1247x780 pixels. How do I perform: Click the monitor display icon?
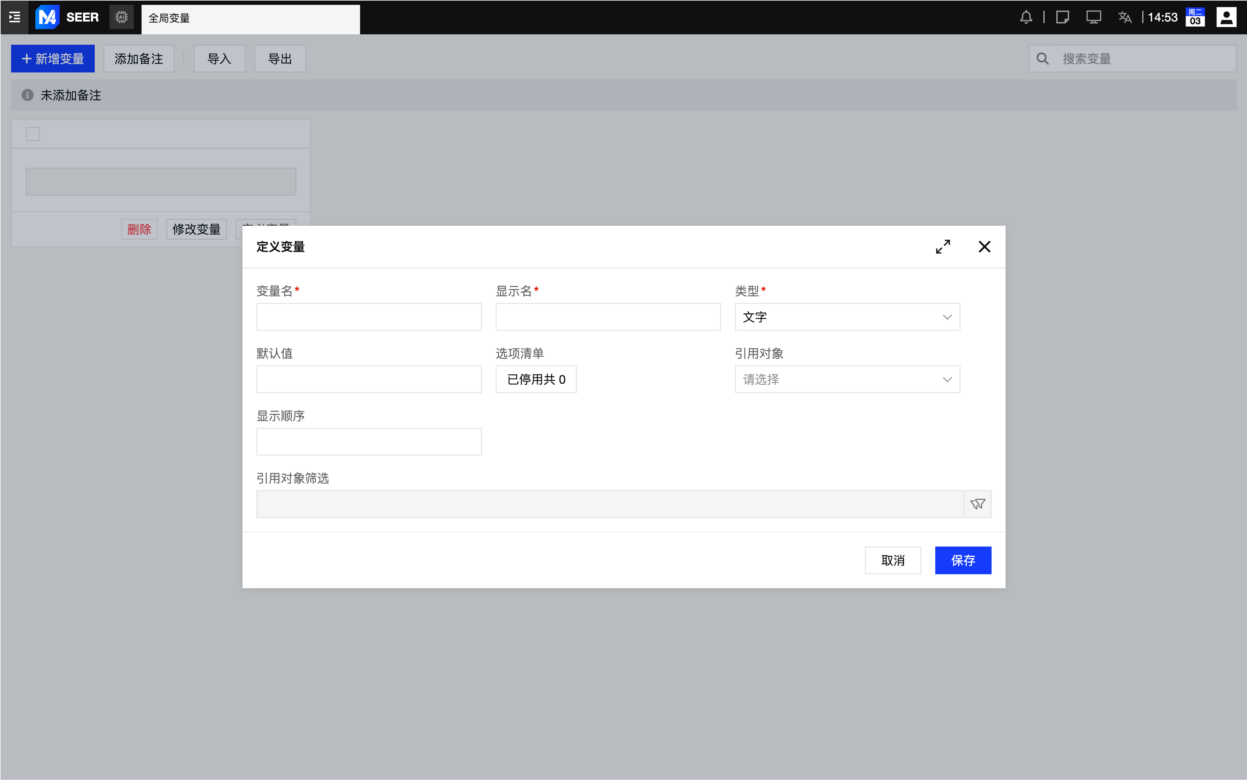coord(1093,17)
